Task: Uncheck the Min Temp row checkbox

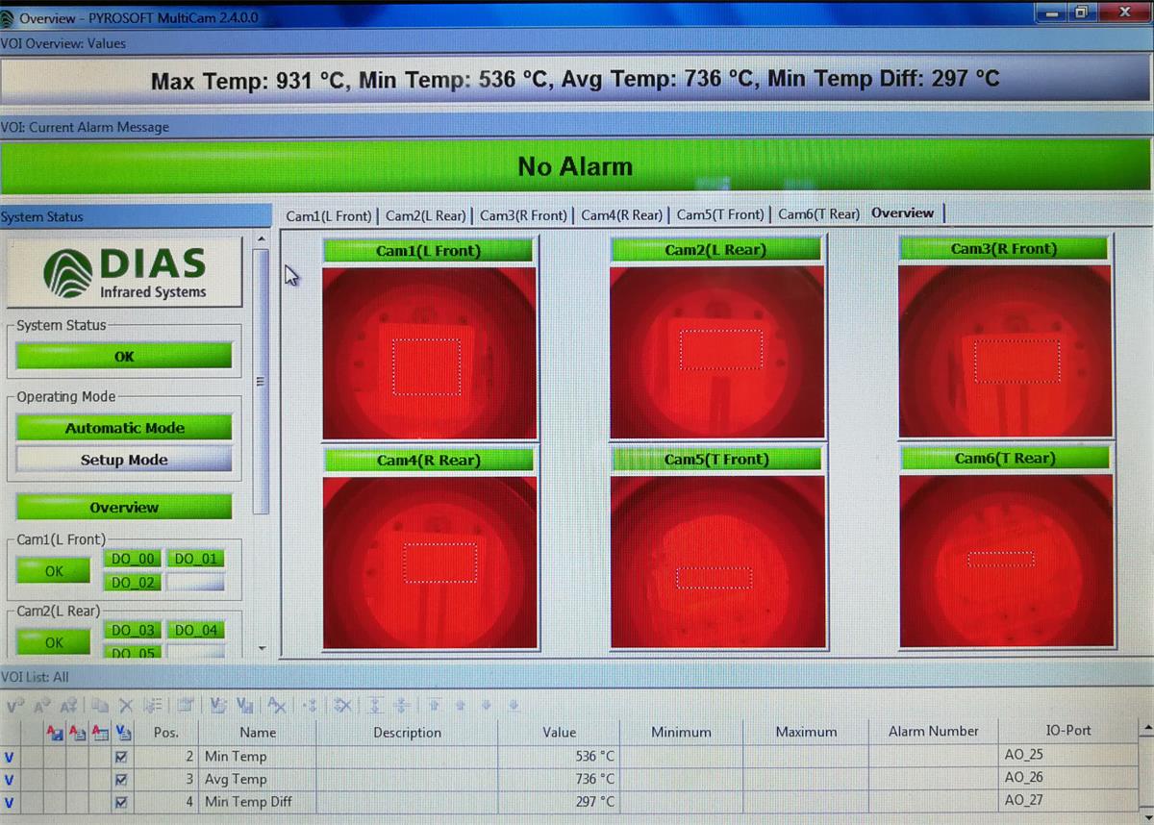Action: [121, 758]
